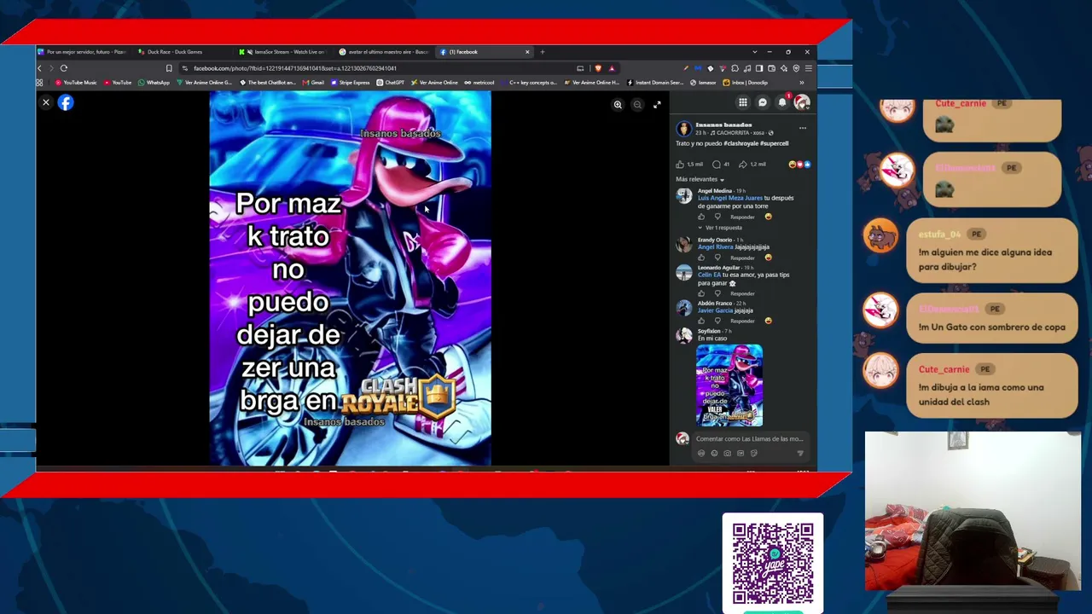Add a sticker to the comment
The image size is (1092, 614).
point(753,453)
